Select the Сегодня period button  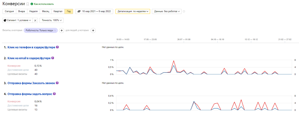click(x=9, y=11)
